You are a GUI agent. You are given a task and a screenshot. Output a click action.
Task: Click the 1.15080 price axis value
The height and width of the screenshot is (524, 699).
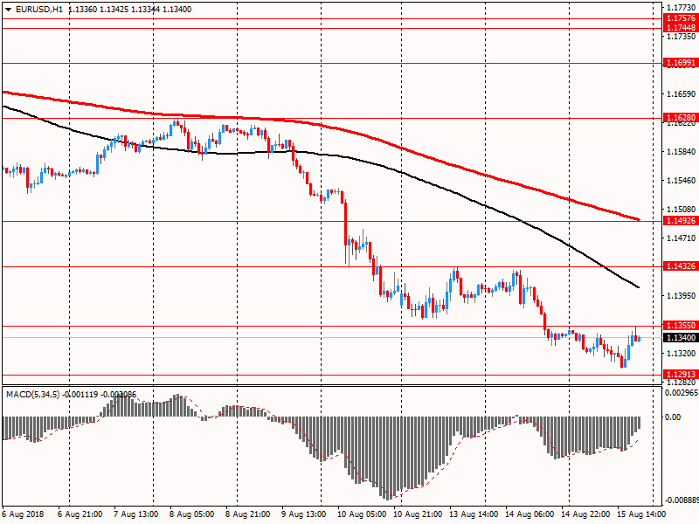[x=682, y=210]
